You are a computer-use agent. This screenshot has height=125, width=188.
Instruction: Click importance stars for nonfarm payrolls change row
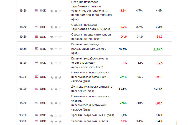(x=56, y=77)
